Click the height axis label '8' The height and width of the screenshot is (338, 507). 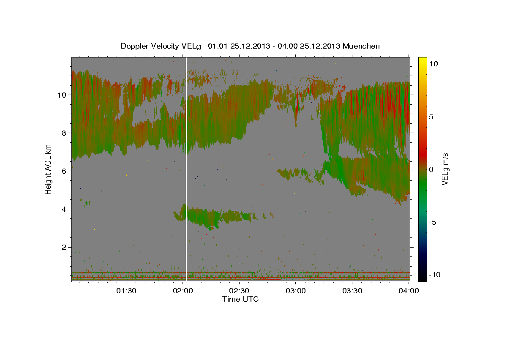(65, 133)
